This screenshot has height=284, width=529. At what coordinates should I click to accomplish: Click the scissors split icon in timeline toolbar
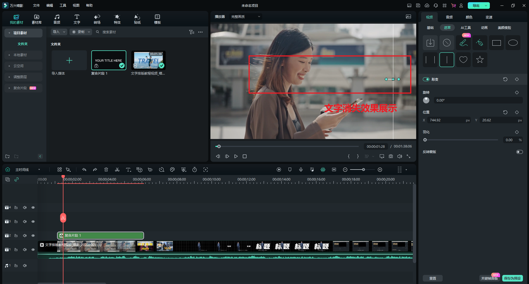pyautogui.click(x=117, y=170)
